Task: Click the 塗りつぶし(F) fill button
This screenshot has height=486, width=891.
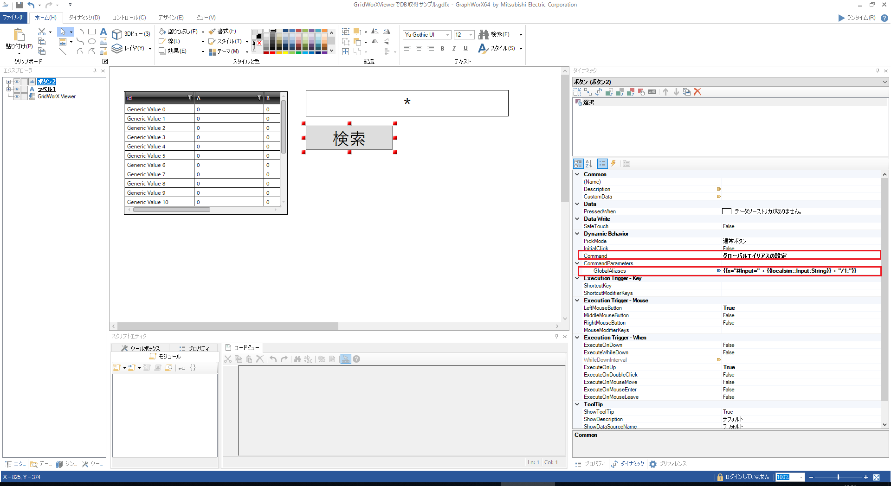Action: [x=179, y=32]
